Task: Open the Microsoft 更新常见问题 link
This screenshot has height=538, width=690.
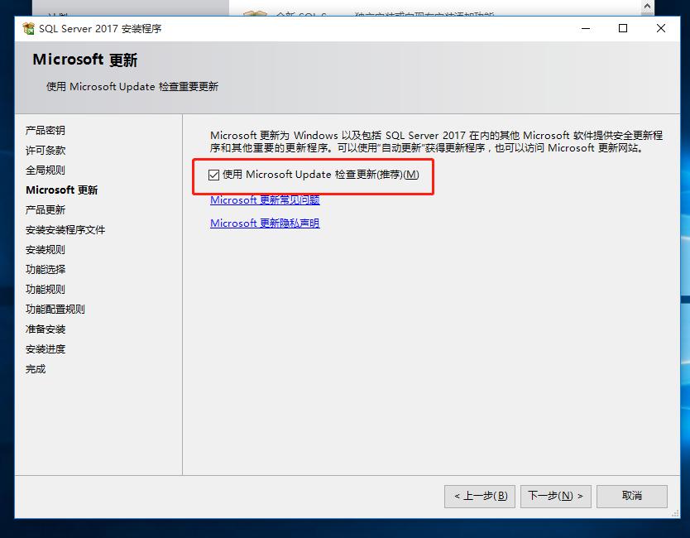Action: pos(265,199)
